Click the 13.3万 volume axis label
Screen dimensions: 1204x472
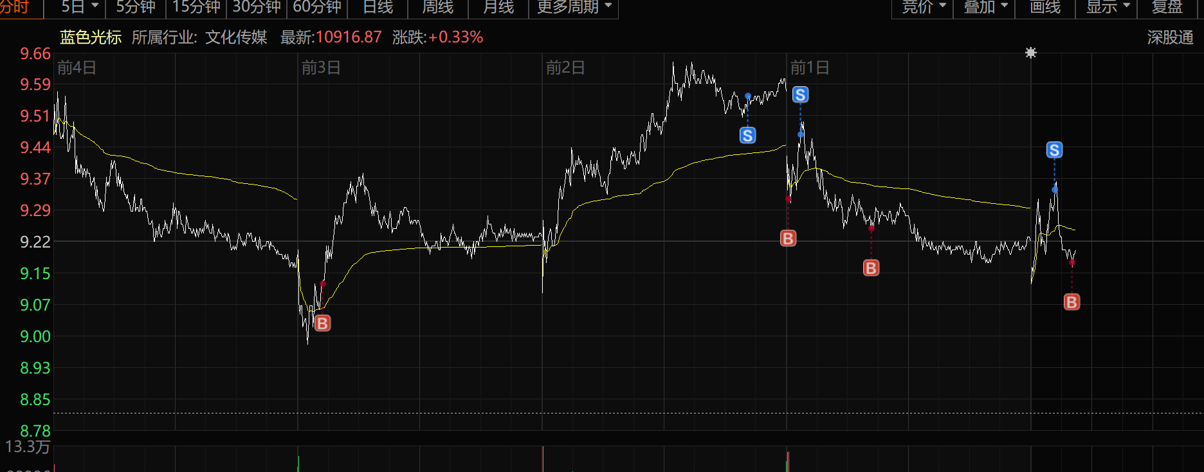(27, 446)
